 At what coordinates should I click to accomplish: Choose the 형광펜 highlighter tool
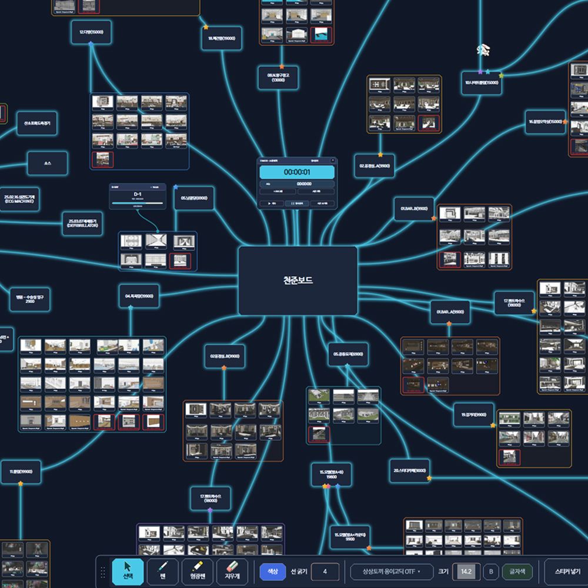tap(197, 571)
